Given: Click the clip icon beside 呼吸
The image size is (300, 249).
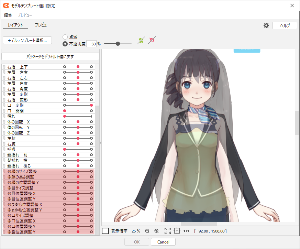Looking at the screenshot, I should (4, 149).
